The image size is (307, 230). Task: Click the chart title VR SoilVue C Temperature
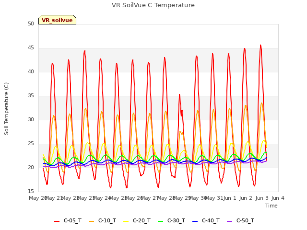[x=153, y=5]
